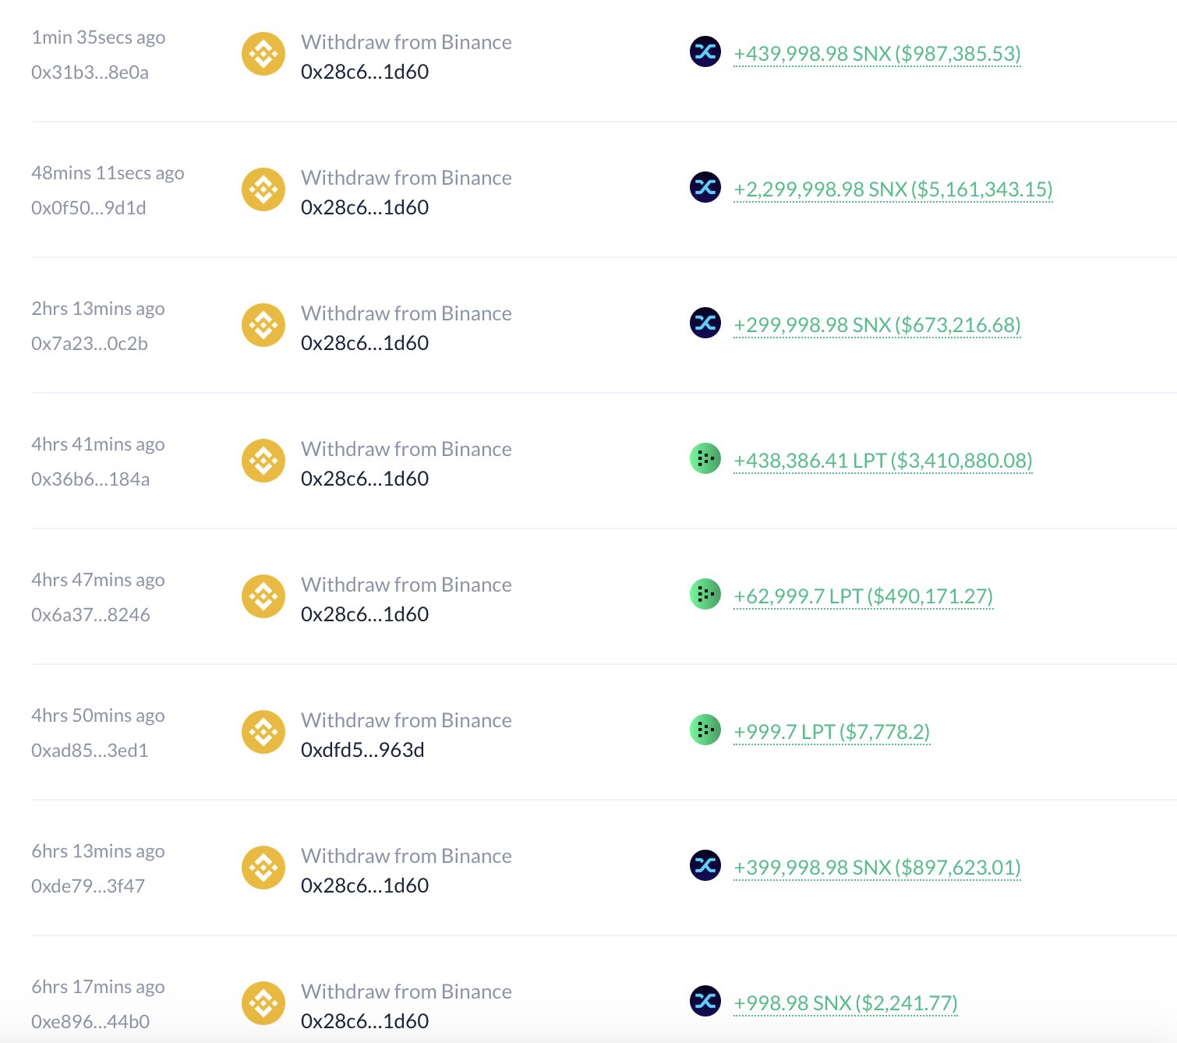Open the +299,998.98 SNX amount link

(x=877, y=325)
